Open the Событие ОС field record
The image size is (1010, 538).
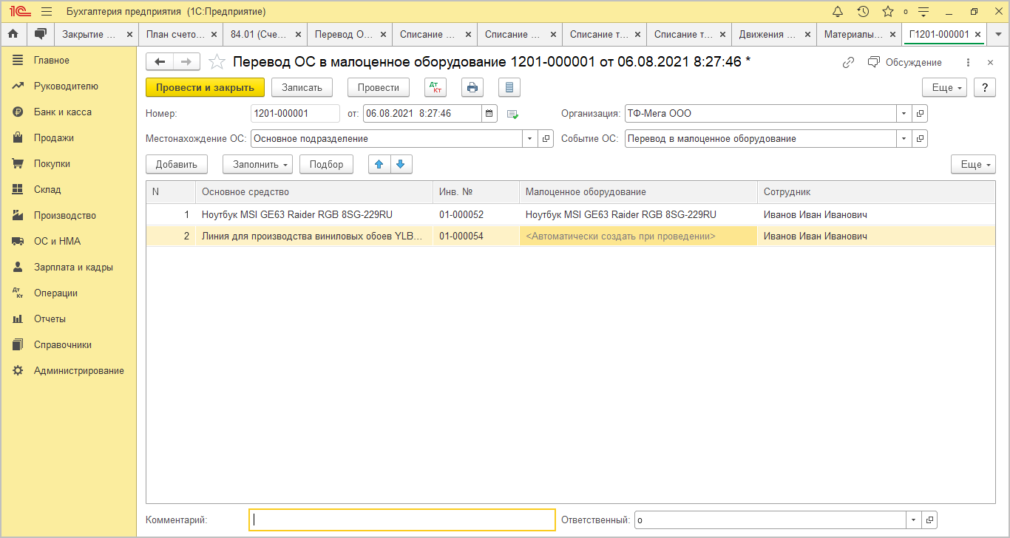point(920,138)
